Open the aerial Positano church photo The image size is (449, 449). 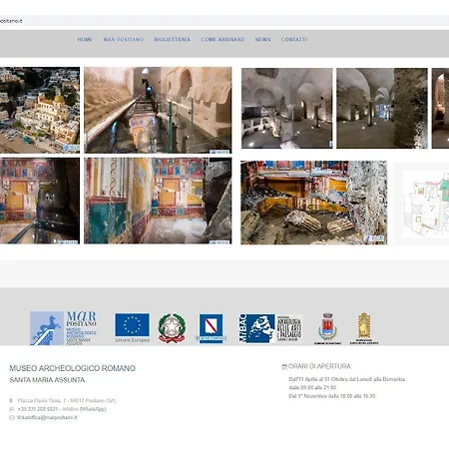click(40, 110)
